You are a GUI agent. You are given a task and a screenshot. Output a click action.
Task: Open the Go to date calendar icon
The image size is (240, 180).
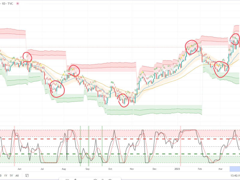tap(27, 175)
